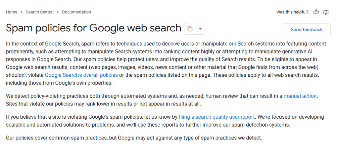Follow the manual action link
Image resolution: width=339 pixels, height=155 pixels.
(300, 96)
